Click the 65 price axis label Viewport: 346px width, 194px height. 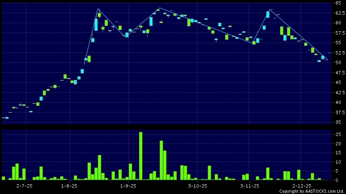click(338, 3)
